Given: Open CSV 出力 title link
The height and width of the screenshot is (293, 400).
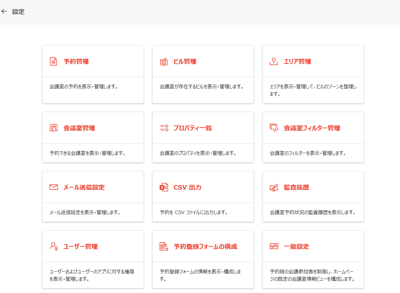Looking at the screenshot, I should tap(187, 187).
